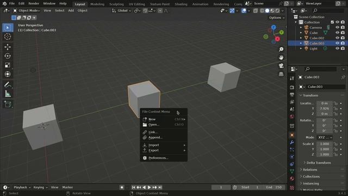Open the Material properties tab
Screen dimensions: 348x196
click(292, 179)
